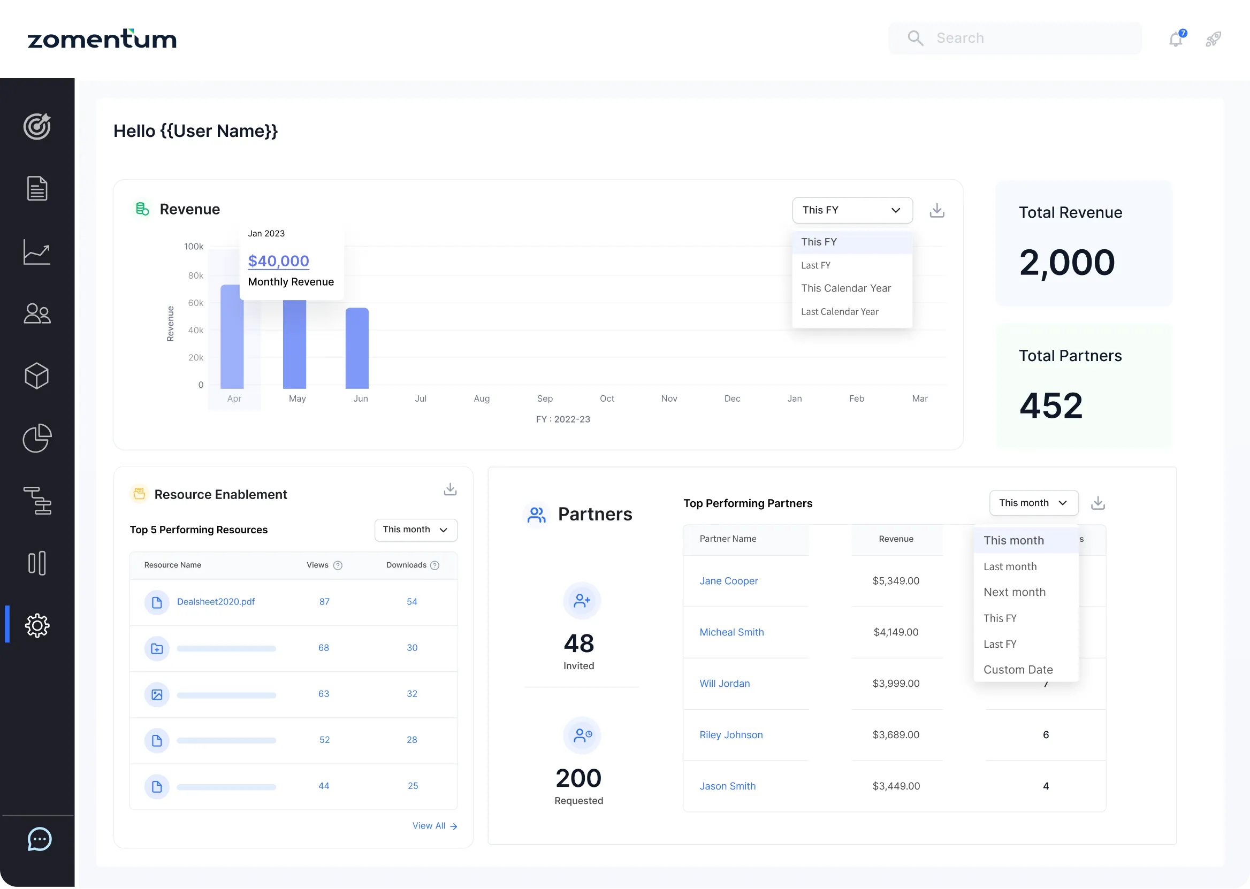Open the Goals target icon in sidebar
Image resolution: width=1250 pixels, height=889 pixels.
click(37, 127)
